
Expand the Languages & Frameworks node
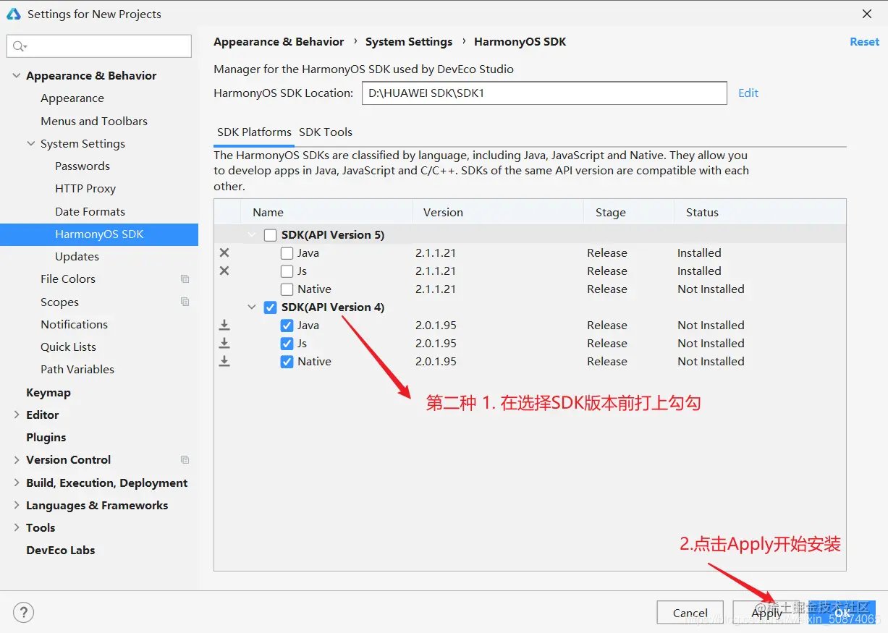pyautogui.click(x=17, y=505)
